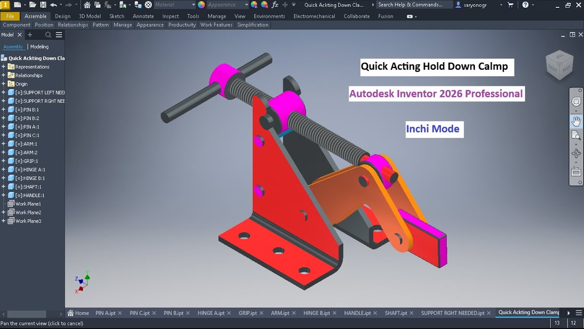Open the Sketch ribbon tab
This screenshot has height=329, width=584.
point(117,16)
